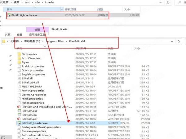The height and width of the screenshot is (139, 186).
Task: Open the ScriptSamples folder icon
Action: (x=19, y=58)
